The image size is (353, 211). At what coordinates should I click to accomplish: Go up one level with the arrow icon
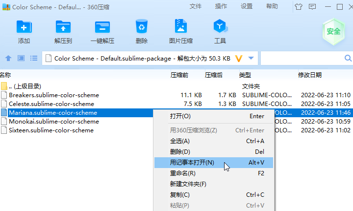coord(8,58)
